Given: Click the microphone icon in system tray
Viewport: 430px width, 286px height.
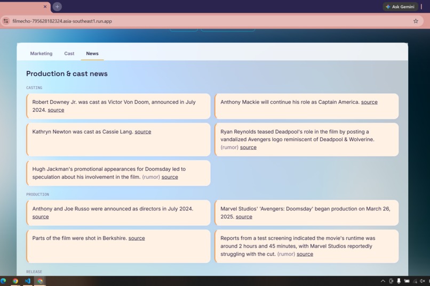Looking at the screenshot, I should tap(399, 281).
